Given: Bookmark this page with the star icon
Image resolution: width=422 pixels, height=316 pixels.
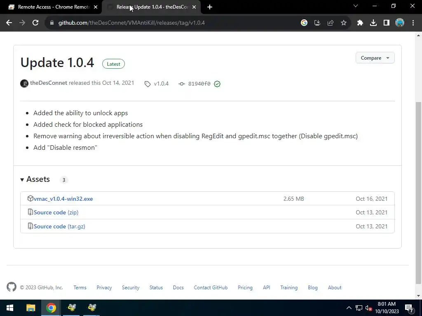Looking at the screenshot, I should pyautogui.click(x=344, y=23).
